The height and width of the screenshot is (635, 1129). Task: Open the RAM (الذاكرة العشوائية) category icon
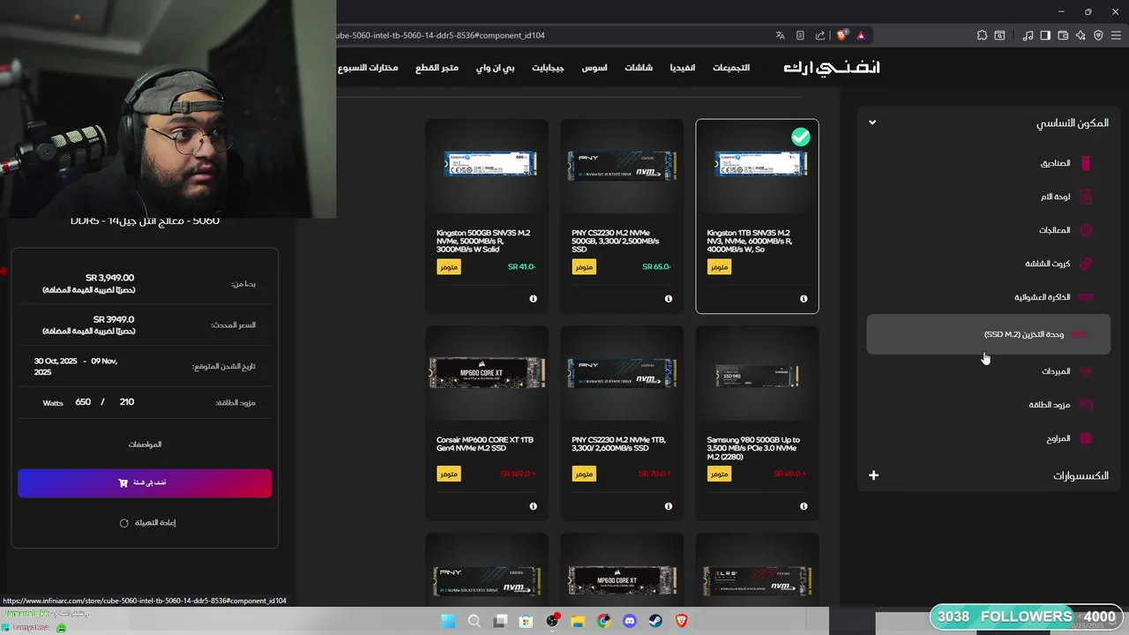(1086, 297)
